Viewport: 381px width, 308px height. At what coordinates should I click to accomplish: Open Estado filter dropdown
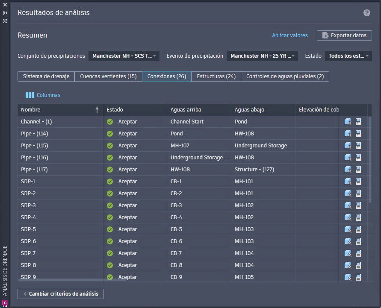coord(348,56)
